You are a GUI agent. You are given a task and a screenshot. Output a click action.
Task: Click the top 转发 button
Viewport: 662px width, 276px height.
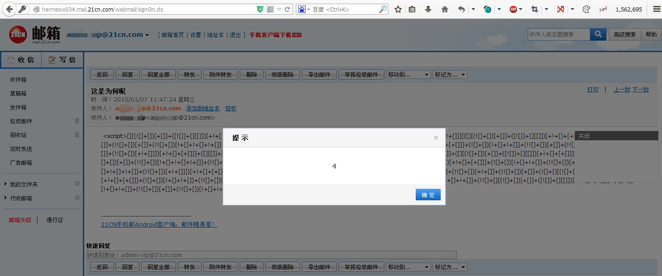[x=190, y=75]
